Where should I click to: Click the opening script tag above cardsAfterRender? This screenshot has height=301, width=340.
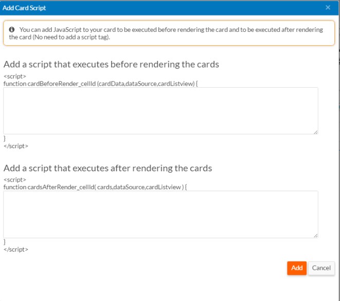[14, 180]
